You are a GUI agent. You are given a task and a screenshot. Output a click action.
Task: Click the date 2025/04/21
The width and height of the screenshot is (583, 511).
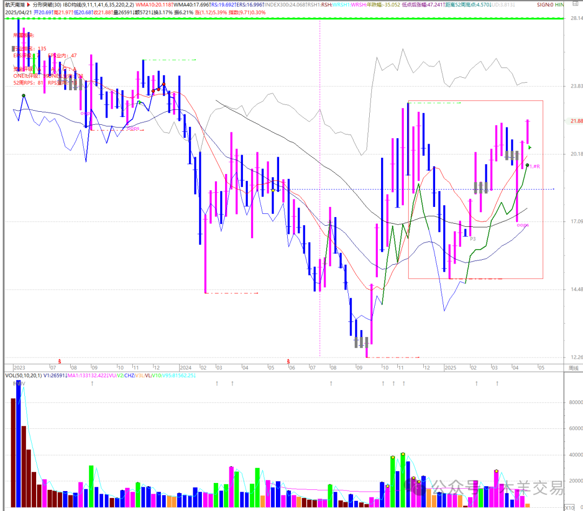tap(18, 12)
